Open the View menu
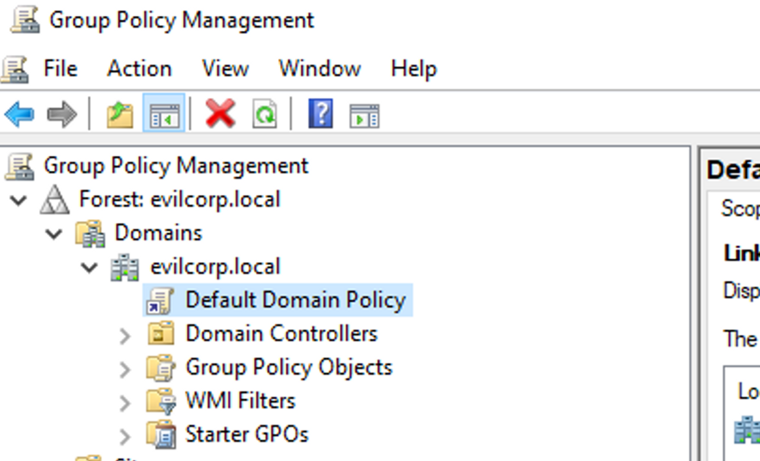This screenshot has height=461, width=760. coord(225,68)
